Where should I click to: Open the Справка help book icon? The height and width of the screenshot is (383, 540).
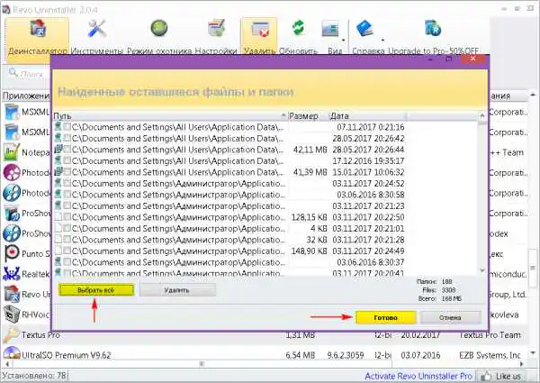(364, 28)
